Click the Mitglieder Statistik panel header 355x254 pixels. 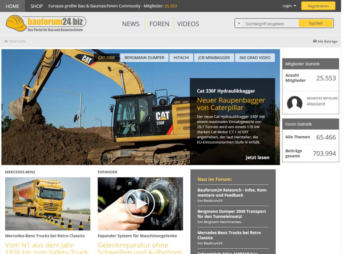click(x=311, y=64)
